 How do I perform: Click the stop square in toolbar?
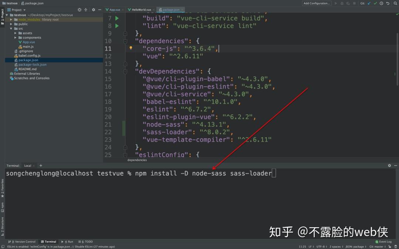(354, 3)
